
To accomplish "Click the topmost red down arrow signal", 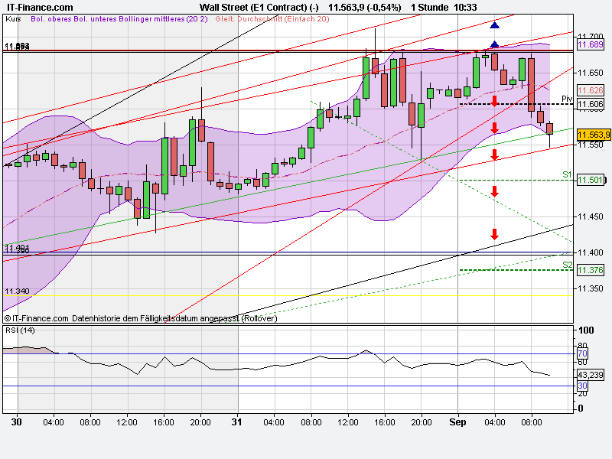I will 496,102.
